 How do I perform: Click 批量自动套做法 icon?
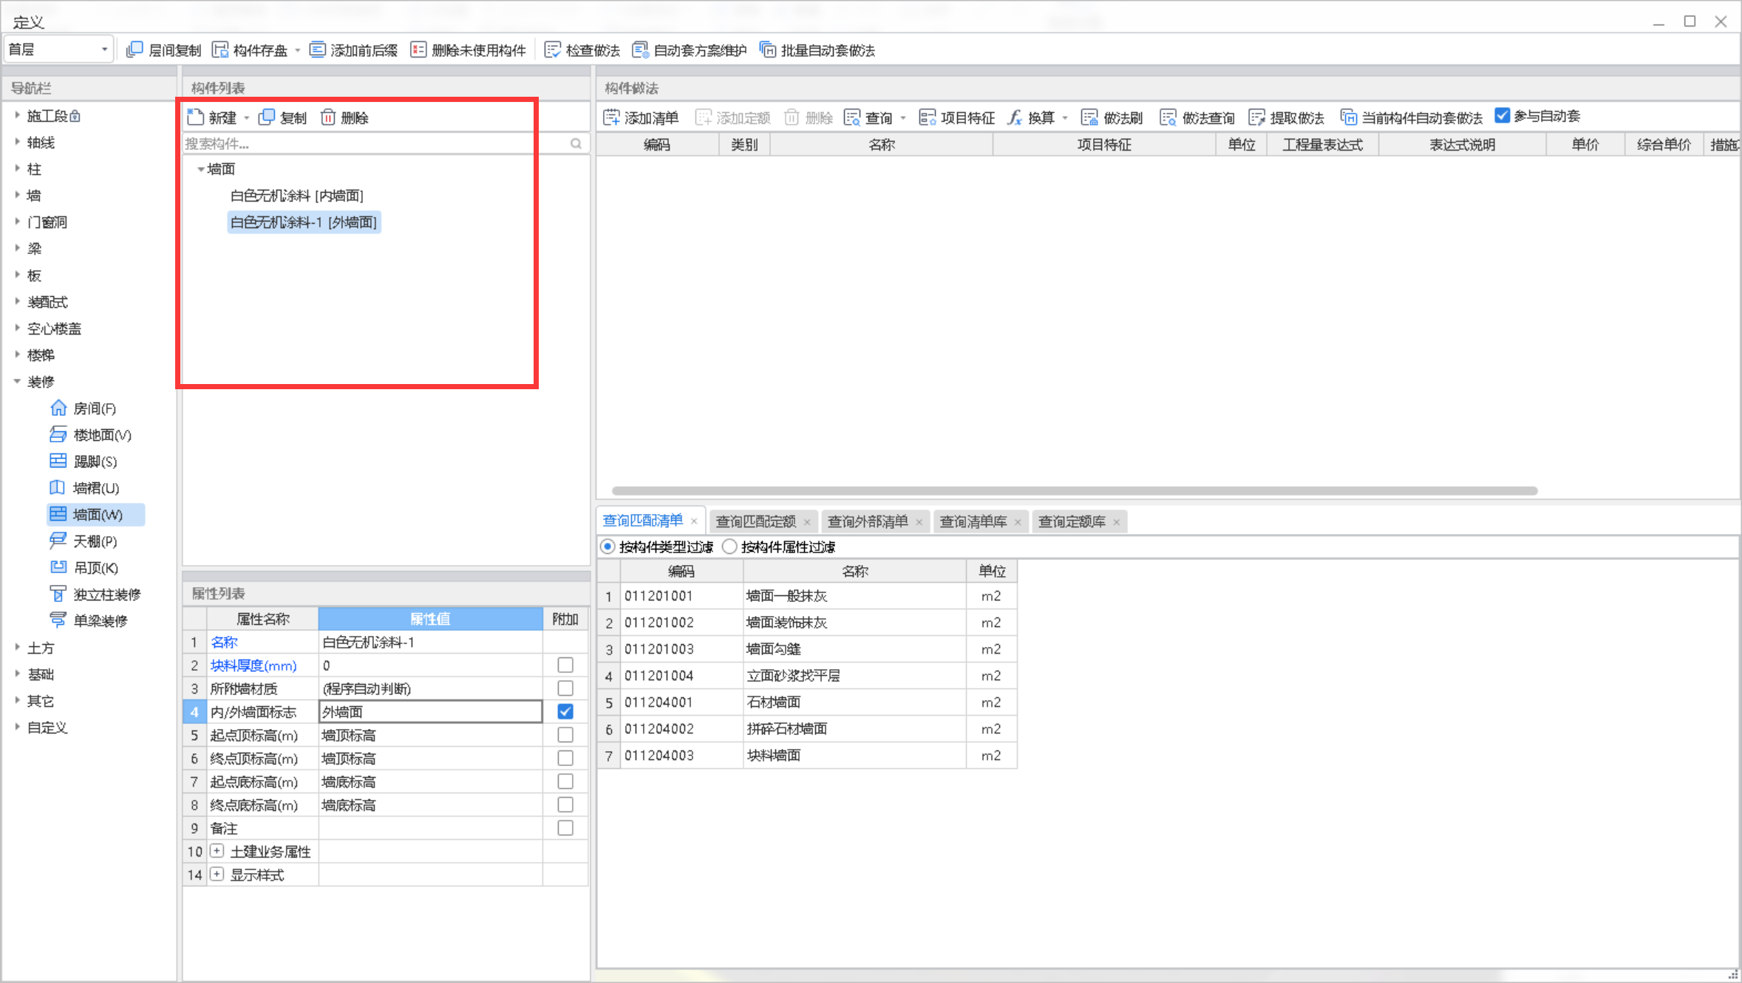[x=768, y=50]
